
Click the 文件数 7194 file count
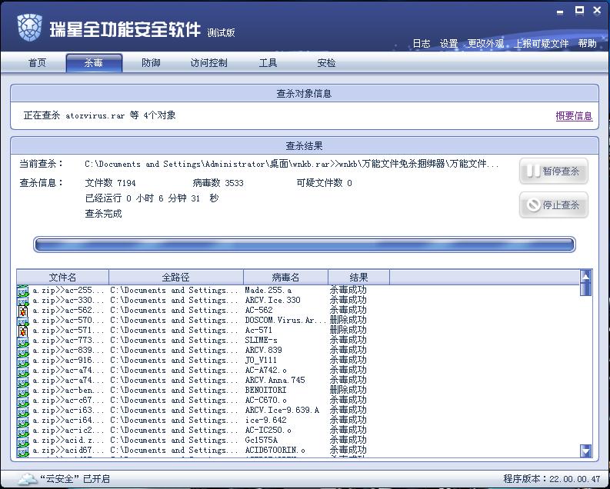tap(111, 183)
